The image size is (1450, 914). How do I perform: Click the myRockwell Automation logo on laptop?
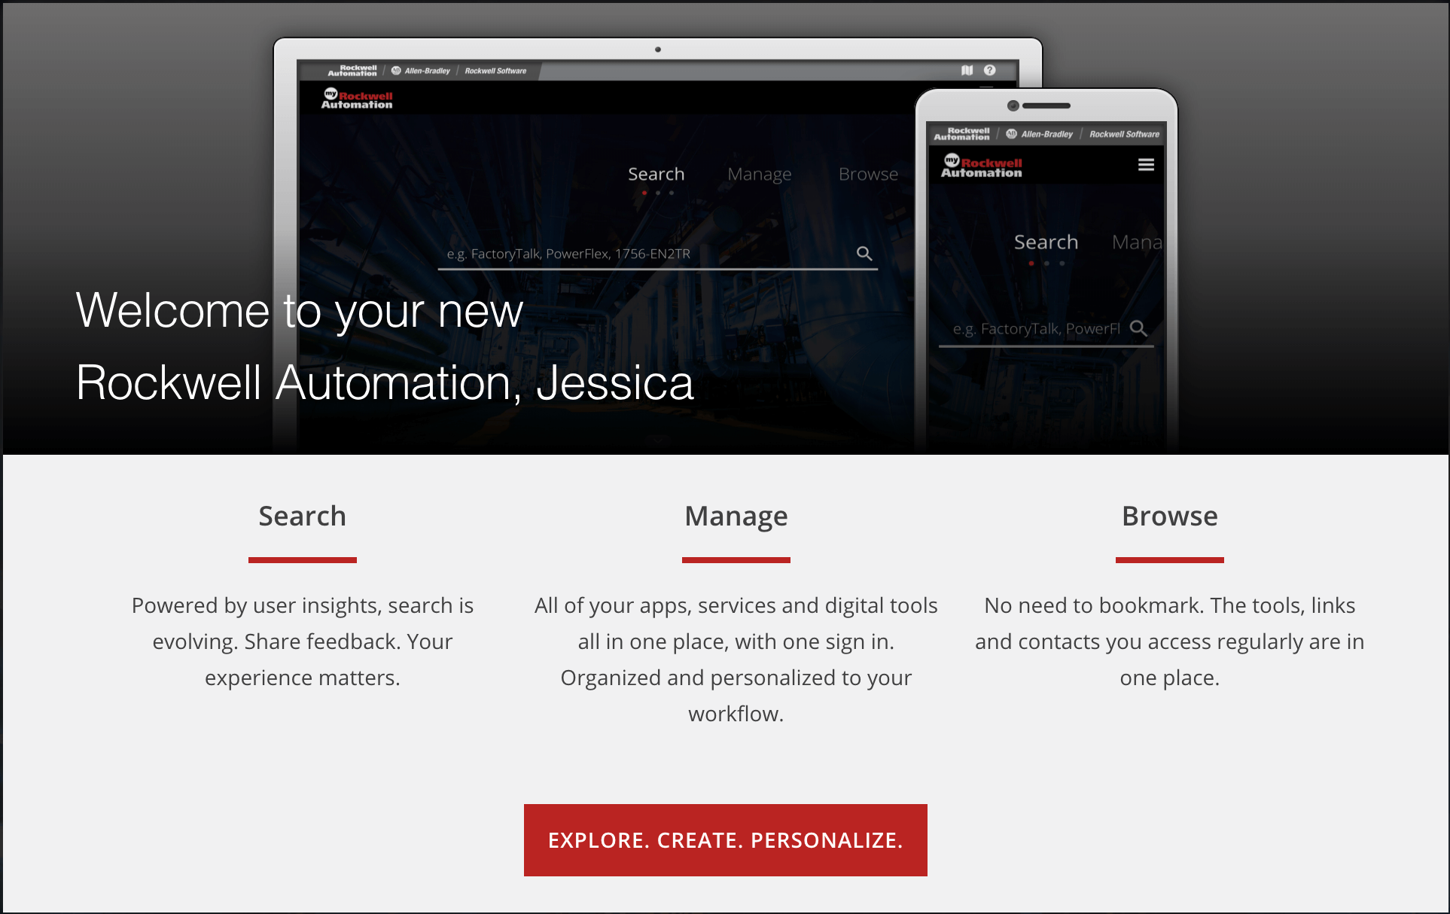pos(357,99)
